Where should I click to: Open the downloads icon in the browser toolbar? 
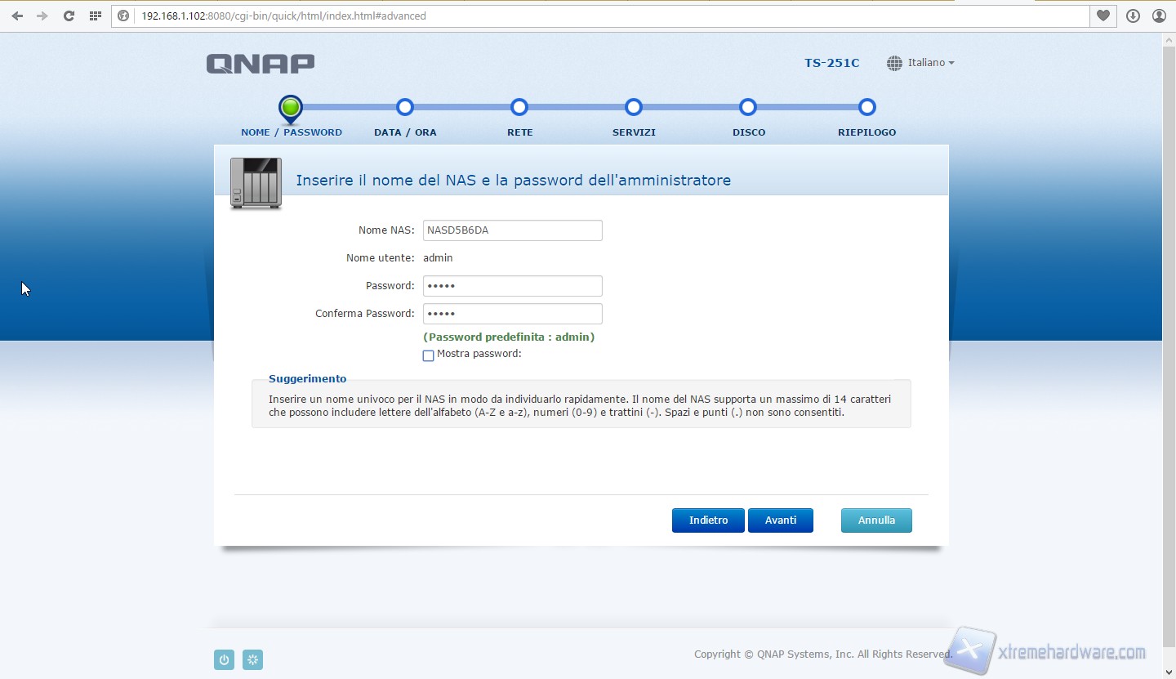[1133, 16]
